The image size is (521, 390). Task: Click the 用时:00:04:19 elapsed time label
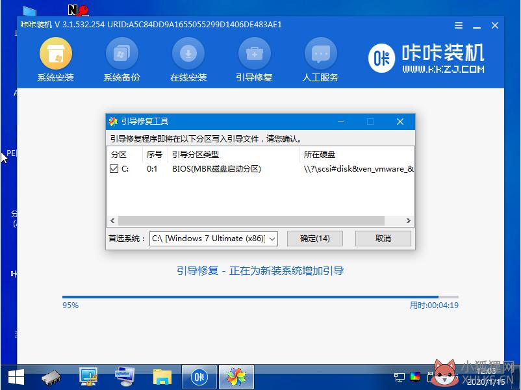click(434, 305)
